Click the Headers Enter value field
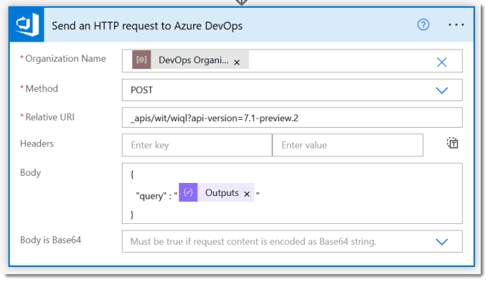Image resolution: width=488 pixels, height=282 pixels. point(347,145)
